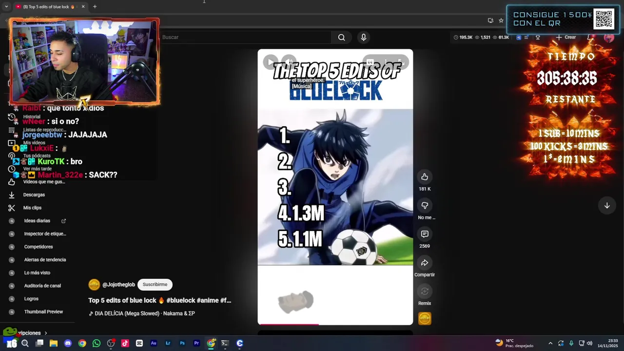Open CapCut from the taskbar

point(139,343)
